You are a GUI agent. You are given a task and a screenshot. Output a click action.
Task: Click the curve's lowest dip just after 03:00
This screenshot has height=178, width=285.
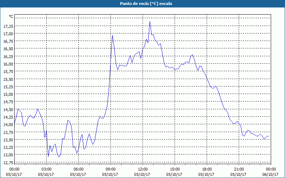[48, 157]
